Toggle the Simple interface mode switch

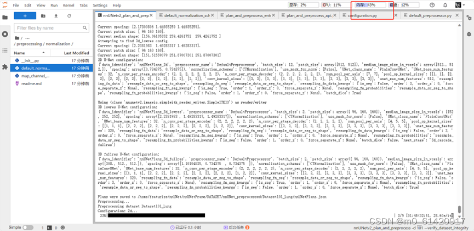point(28,227)
